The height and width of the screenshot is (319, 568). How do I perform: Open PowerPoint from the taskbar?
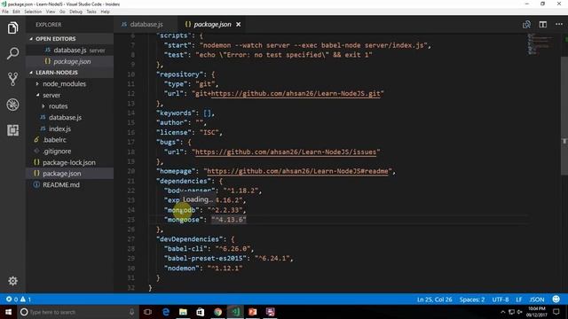(252, 312)
